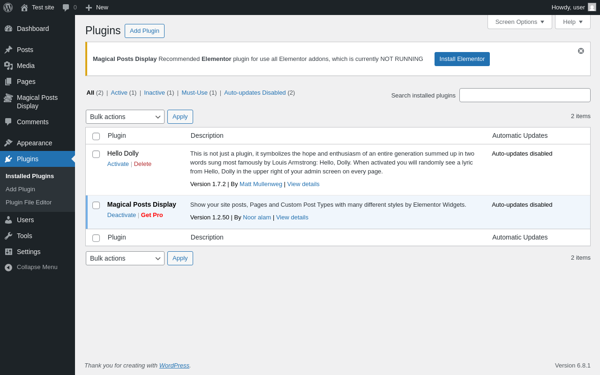The image size is (600, 375).
Task: Activate the Hello Dolly plugin
Action: point(118,164)
